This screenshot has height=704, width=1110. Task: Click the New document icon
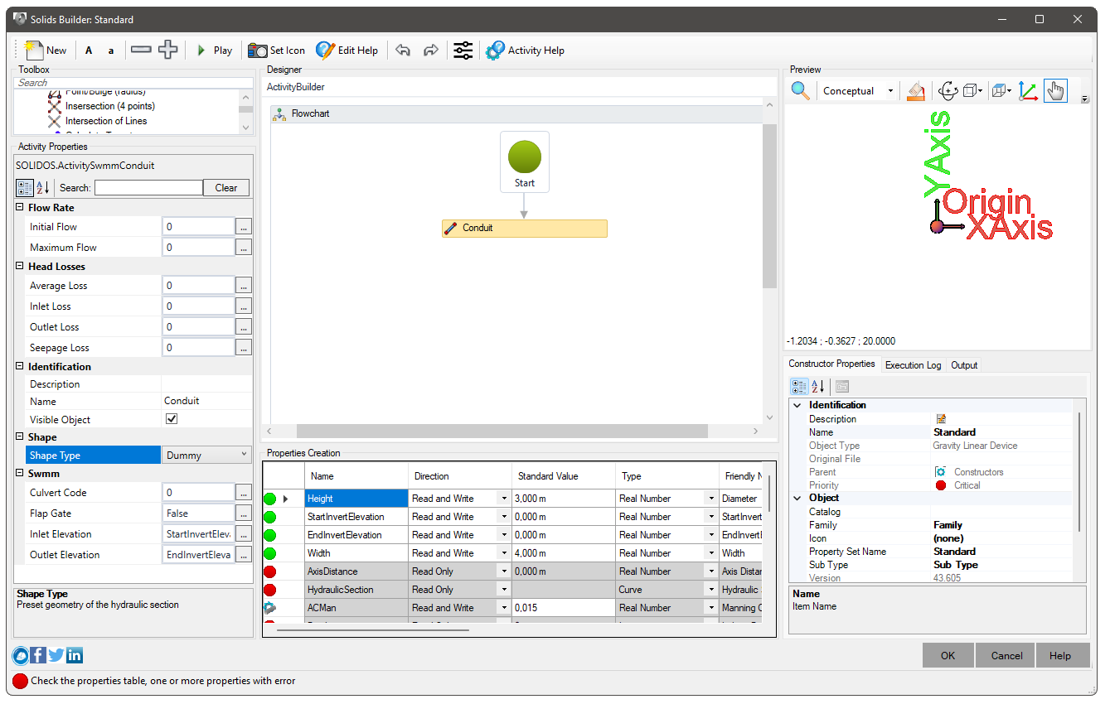point(34,50)
